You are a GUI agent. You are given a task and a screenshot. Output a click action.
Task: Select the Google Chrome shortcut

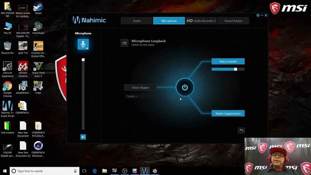click(x=8, y=89)
